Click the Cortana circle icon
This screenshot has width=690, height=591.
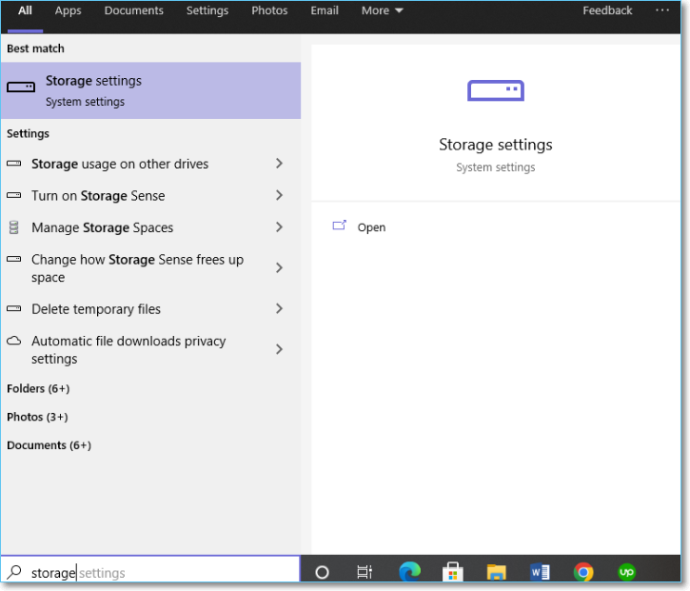point(322,572)
